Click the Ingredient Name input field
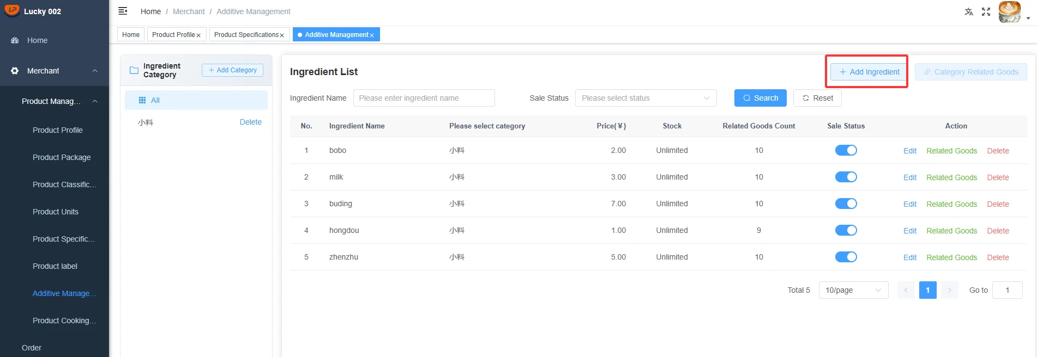The width and height of the screenshot is (1037, 357). (x=424, y=98)
